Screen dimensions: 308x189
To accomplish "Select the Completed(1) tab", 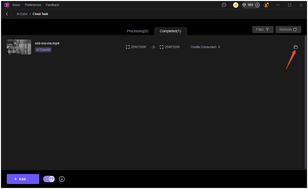I will [170, 31].
